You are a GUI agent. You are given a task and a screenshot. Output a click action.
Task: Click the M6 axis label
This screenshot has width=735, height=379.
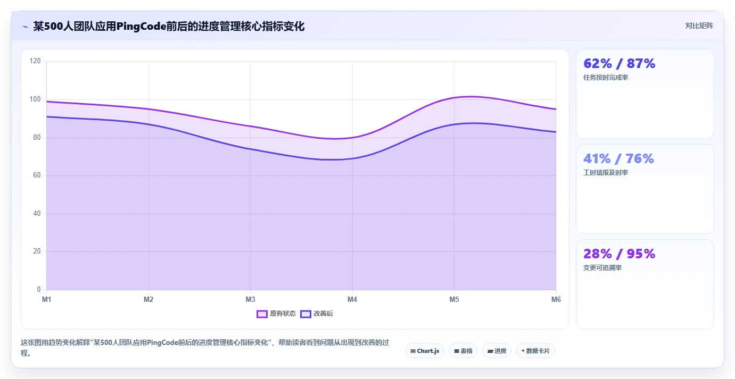click(556, 300)
